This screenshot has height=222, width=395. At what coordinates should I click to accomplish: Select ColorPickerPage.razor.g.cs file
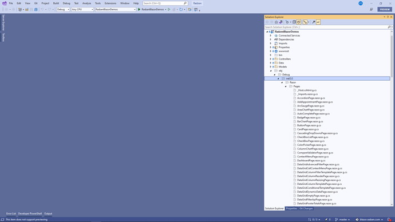point(311,145)
